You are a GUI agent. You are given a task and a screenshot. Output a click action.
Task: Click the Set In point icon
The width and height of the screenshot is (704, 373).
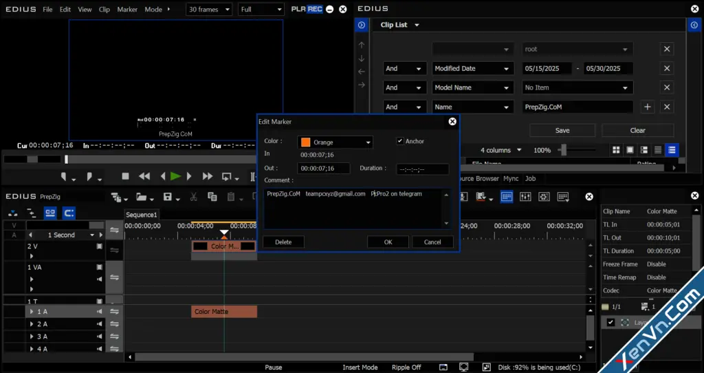(x=64, y=177)
